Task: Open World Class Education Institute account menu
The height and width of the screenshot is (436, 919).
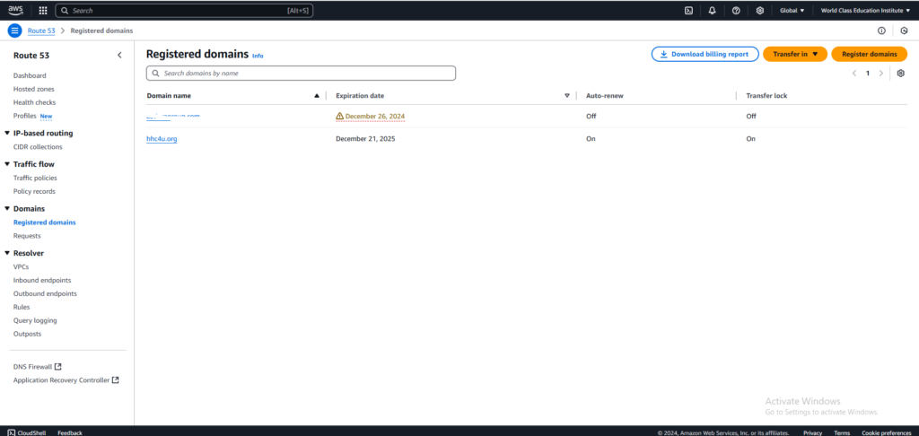Action: pos(866,11)
